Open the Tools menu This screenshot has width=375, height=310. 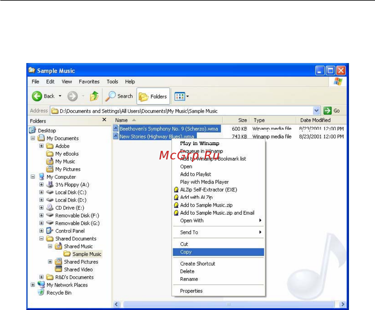tap(112, 82)
